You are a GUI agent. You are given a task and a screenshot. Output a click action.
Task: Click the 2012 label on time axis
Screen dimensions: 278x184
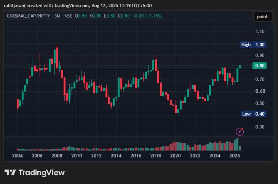click(x=96, y=156)
